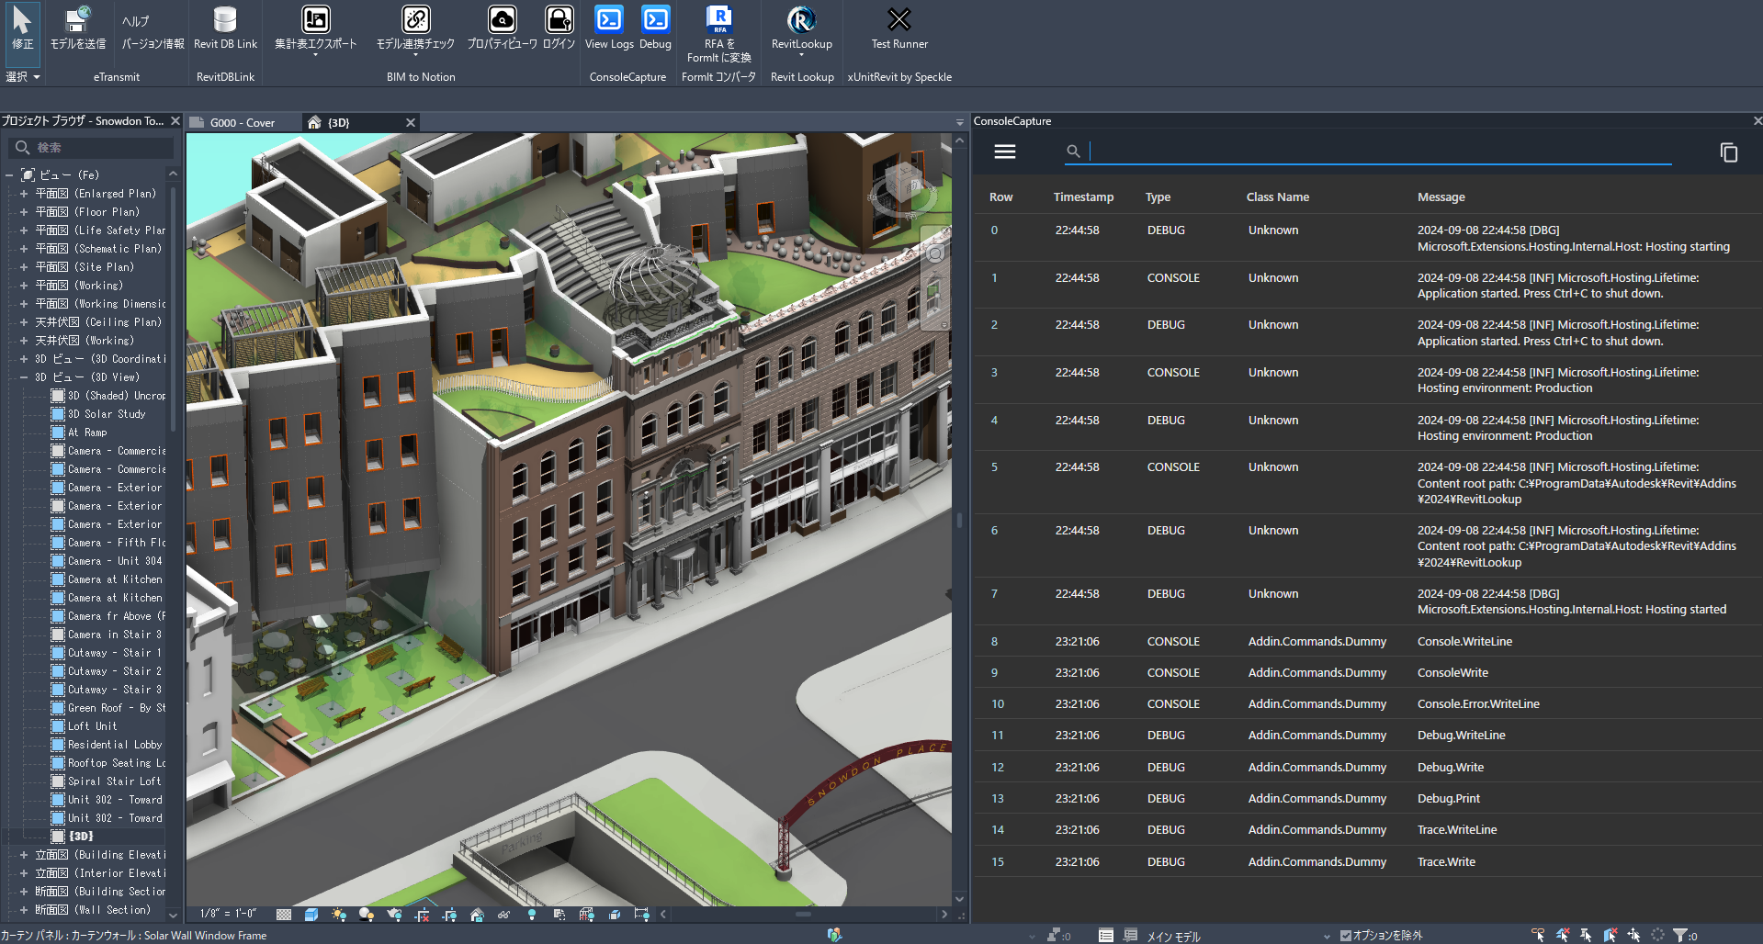Expand the 平面図 (Site Plan) tree node
The height and width of the screenshot is (944, 1763).
point(23,267)
